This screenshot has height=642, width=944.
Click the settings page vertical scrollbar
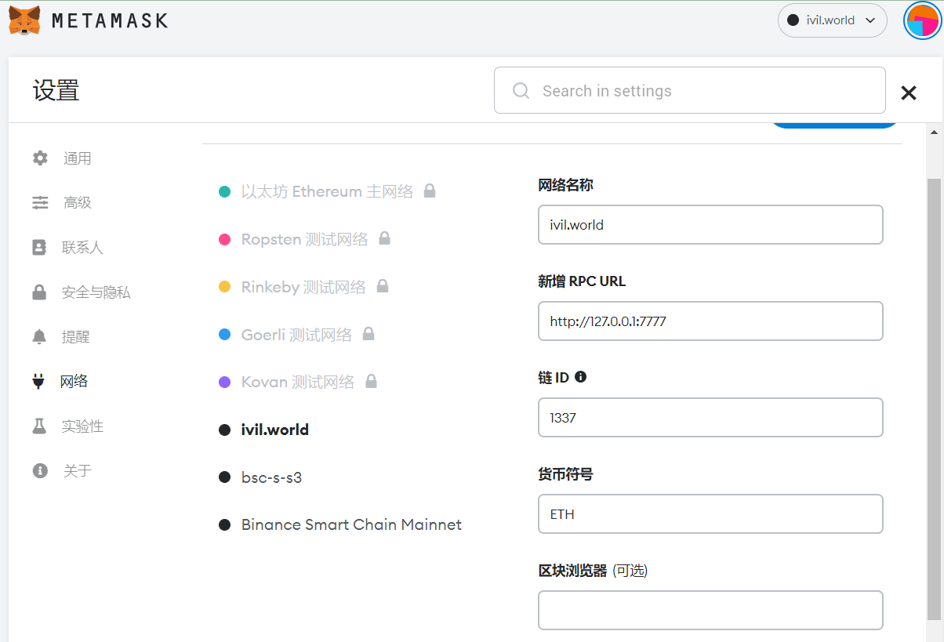pyautogui.click(x=935, y=400)
